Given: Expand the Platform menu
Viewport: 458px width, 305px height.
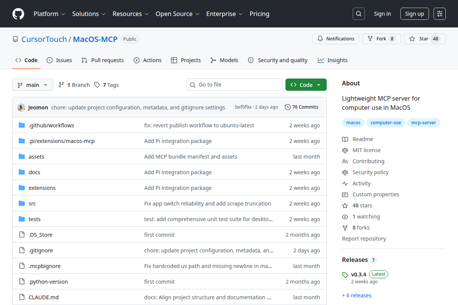Looking at the screenshot, I should point(49,14).
